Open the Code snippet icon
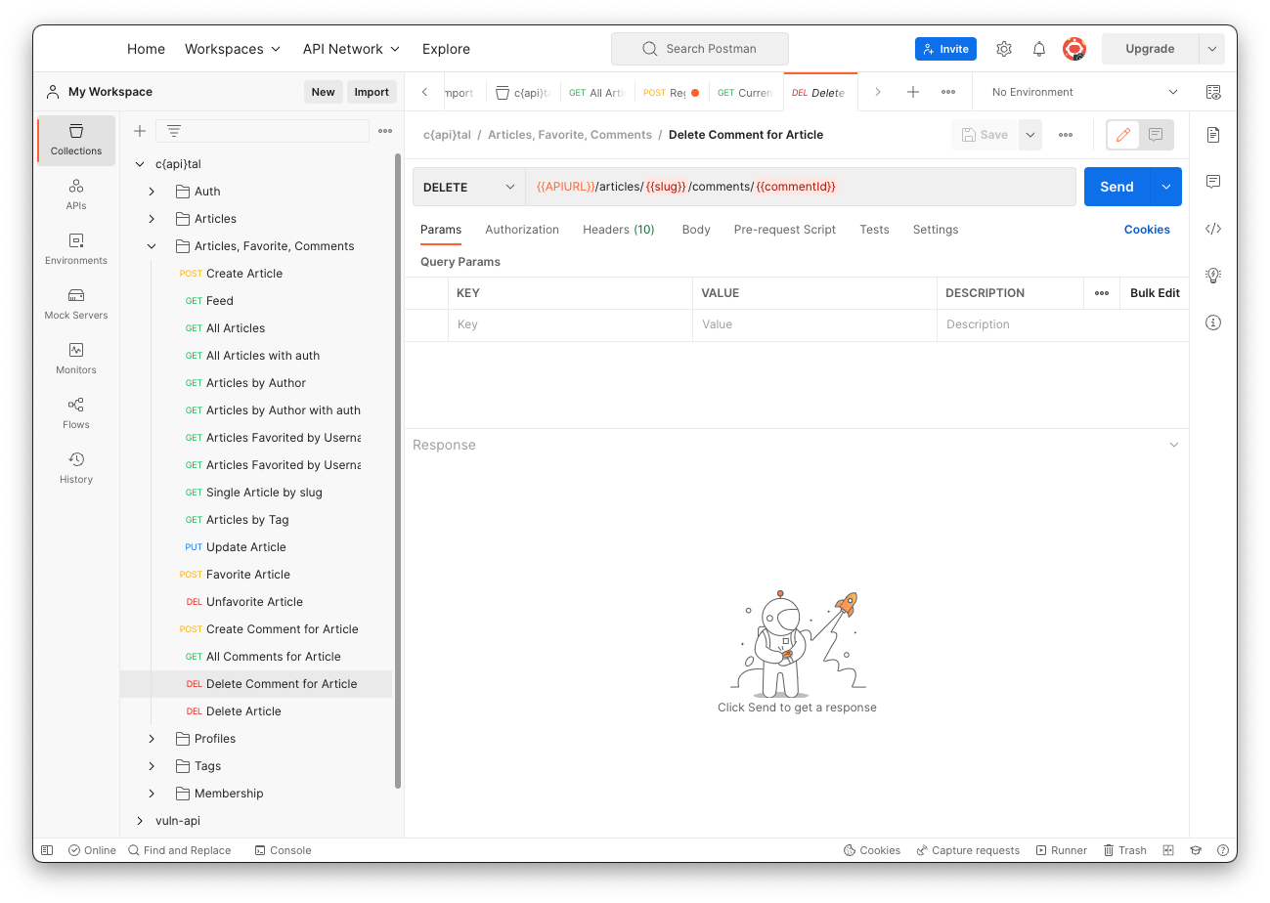Screen dimensions: 1270x903 click(x=1213, y=229)
